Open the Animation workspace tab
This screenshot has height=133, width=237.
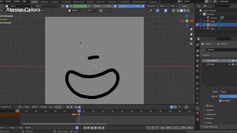point(100,2)
